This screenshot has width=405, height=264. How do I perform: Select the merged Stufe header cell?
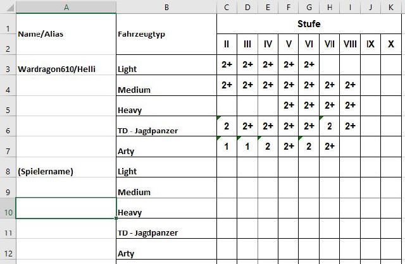pos(309,24)
